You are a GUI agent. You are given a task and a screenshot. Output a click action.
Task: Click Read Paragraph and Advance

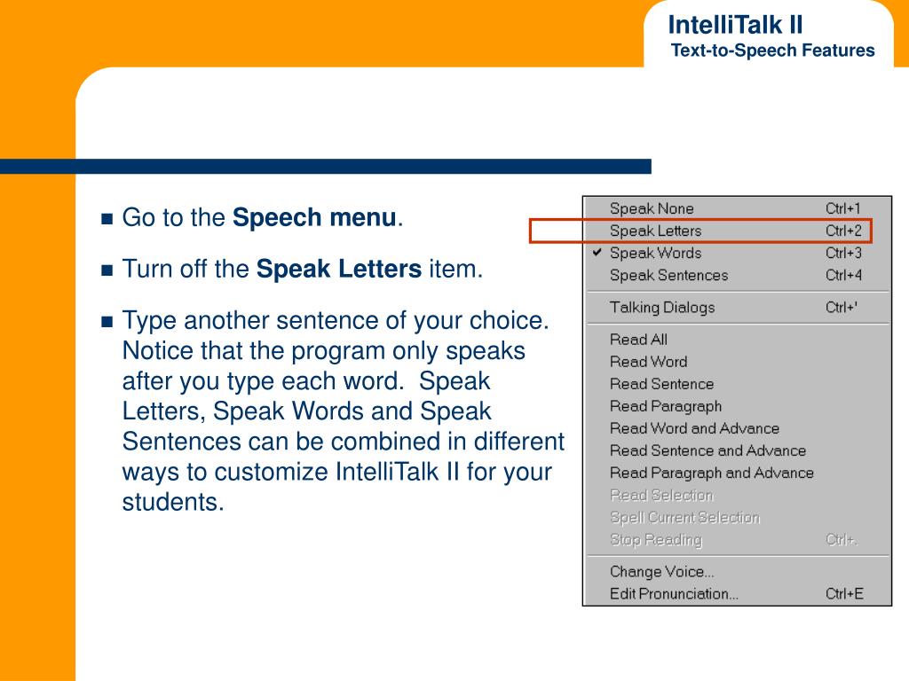(x=737, y=474)
